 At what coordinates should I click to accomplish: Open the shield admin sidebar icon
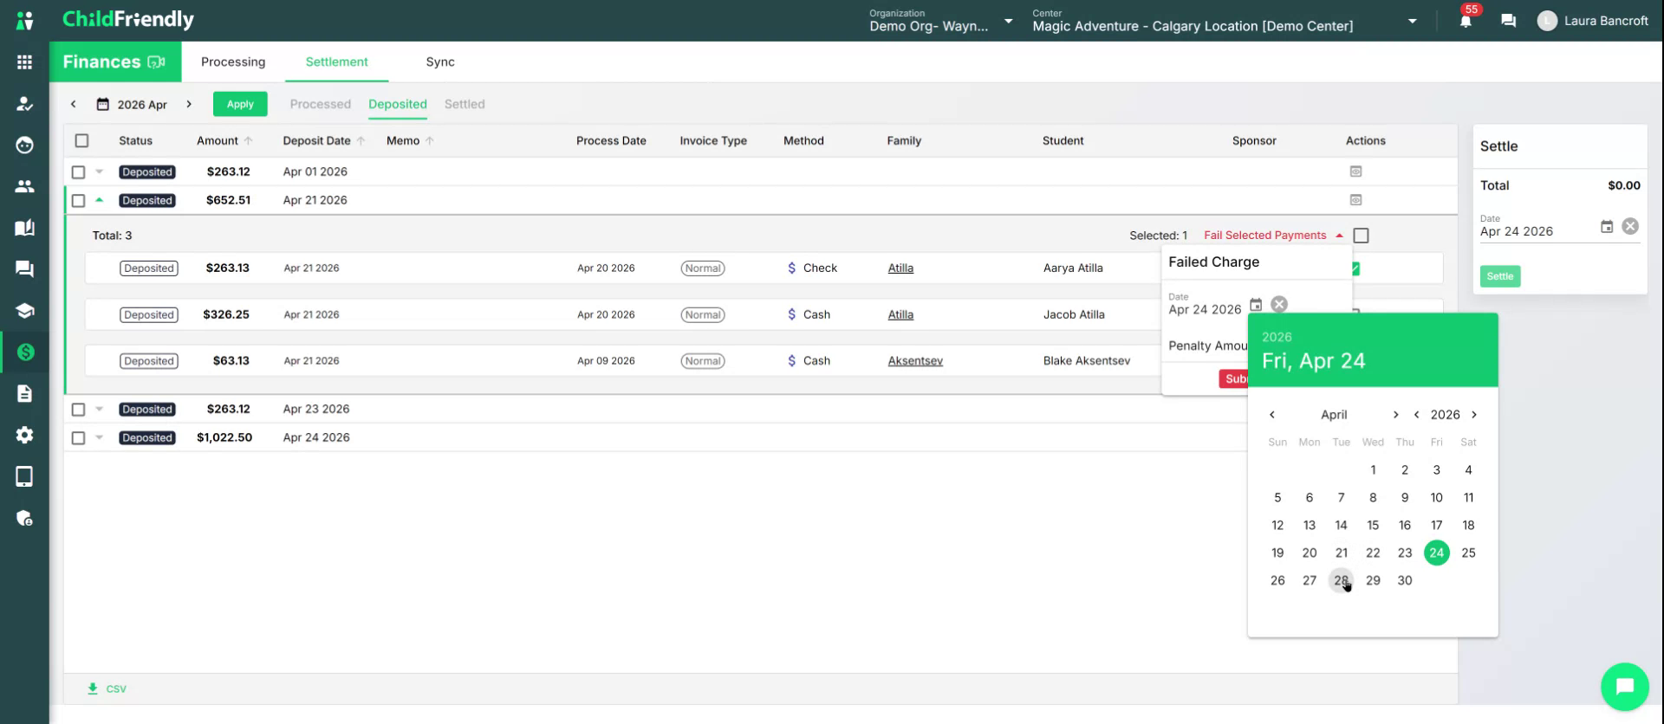coord(24,518)
